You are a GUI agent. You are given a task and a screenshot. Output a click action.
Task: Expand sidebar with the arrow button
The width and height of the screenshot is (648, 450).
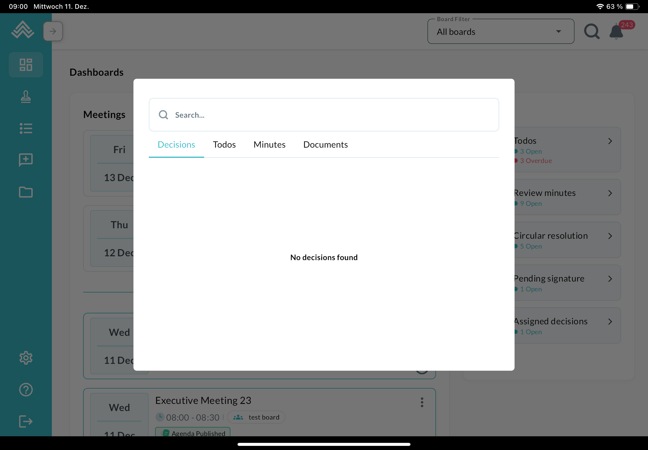(x=53, y=31)
